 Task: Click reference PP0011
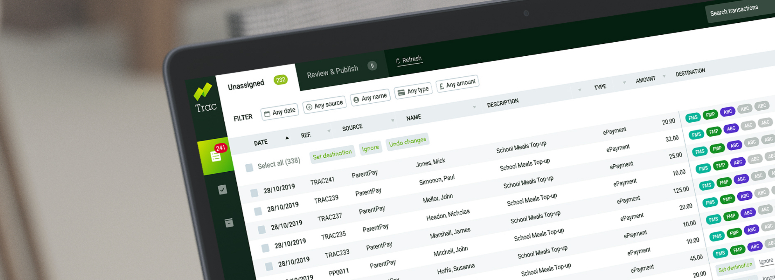coord(338,272)
